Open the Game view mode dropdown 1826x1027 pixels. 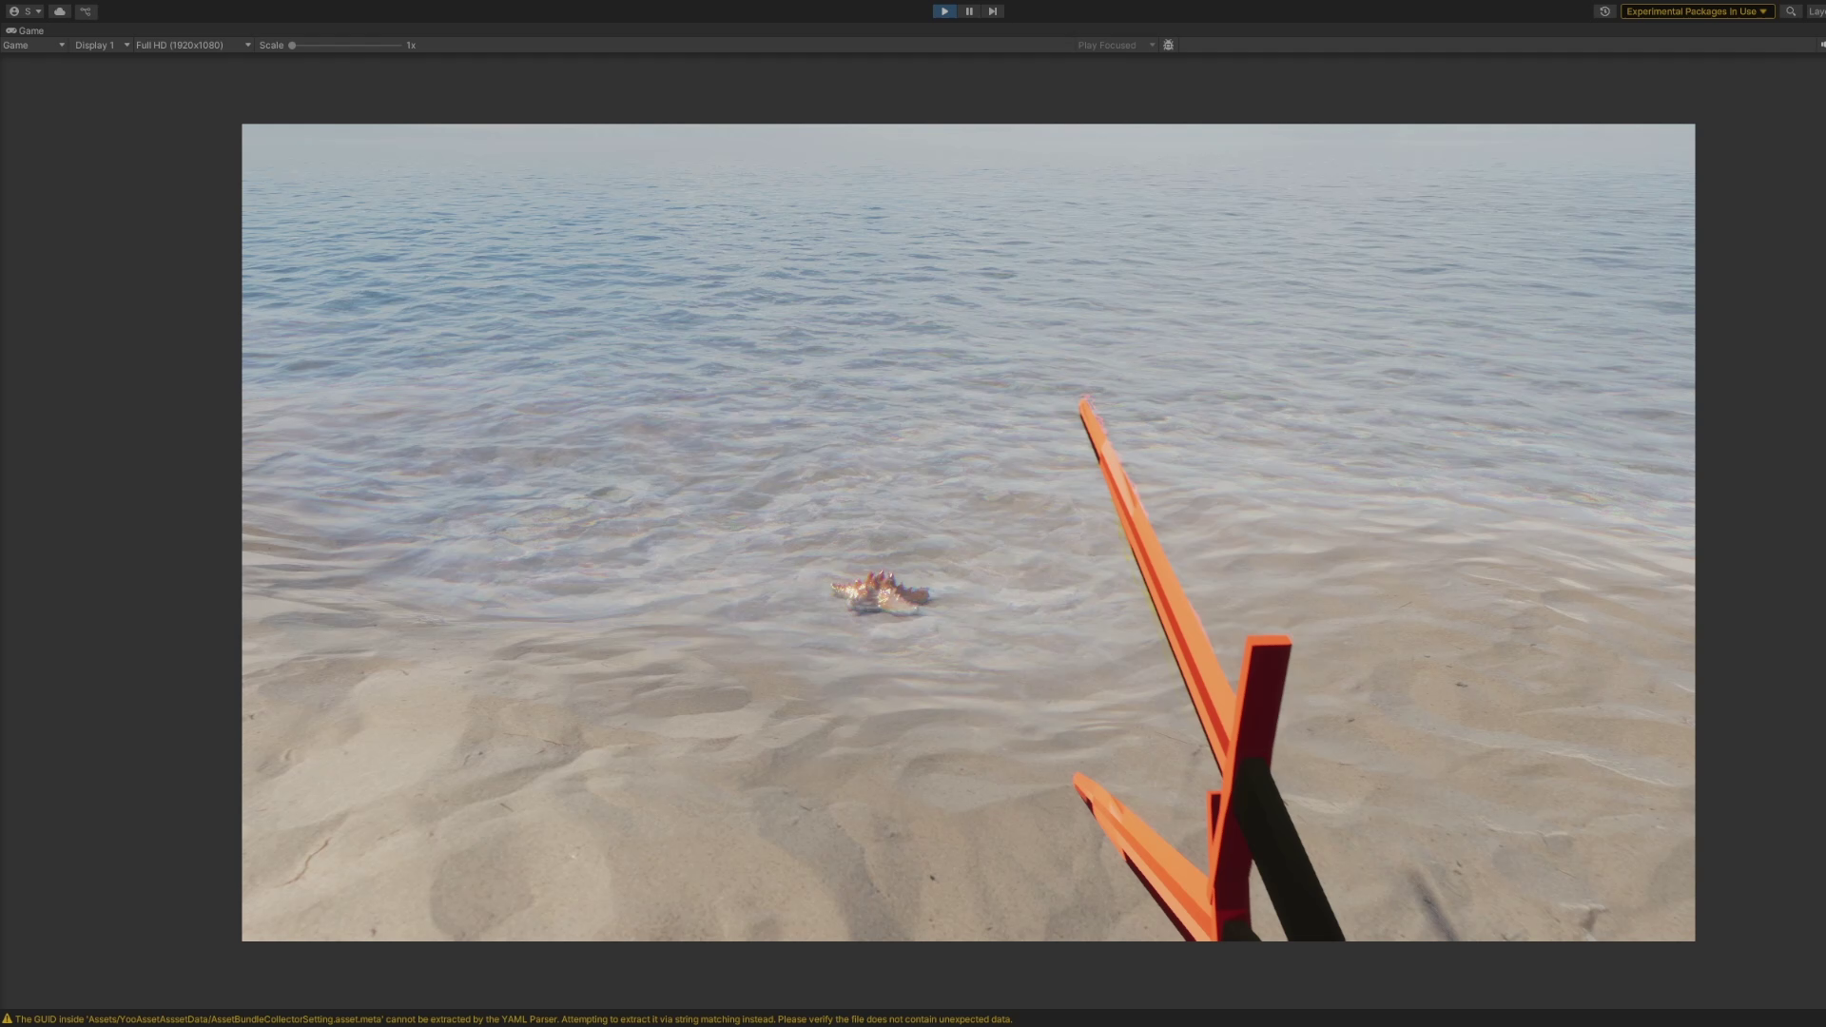click(x=33, y=45)
